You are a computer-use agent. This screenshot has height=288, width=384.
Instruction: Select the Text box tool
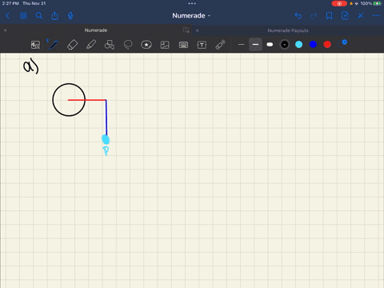click(202, 45)
